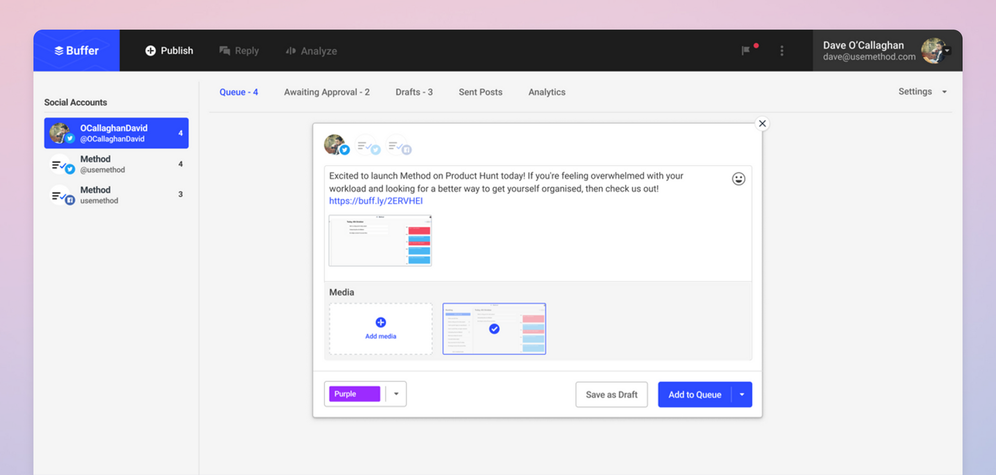
Task: Open the emoji picker
Action: 739,179
